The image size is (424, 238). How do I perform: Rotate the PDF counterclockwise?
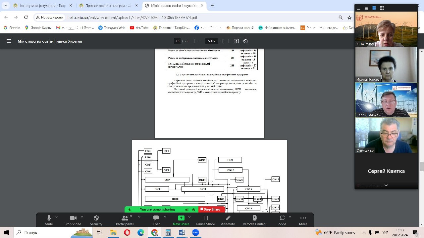(245, 41)
